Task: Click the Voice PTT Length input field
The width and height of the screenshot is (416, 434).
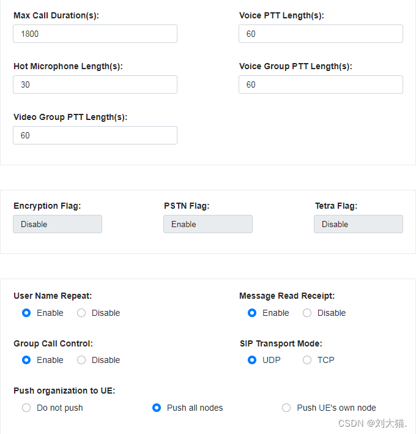Action: (x=321, y=34)
